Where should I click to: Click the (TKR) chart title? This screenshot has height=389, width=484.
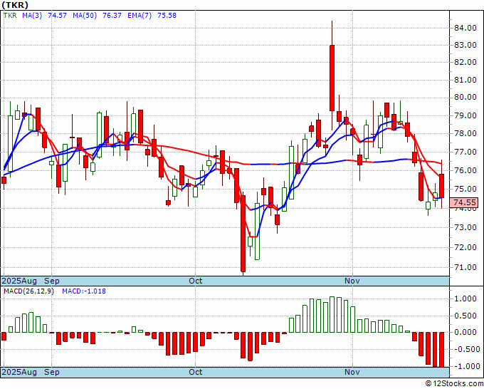click(15, 5)
